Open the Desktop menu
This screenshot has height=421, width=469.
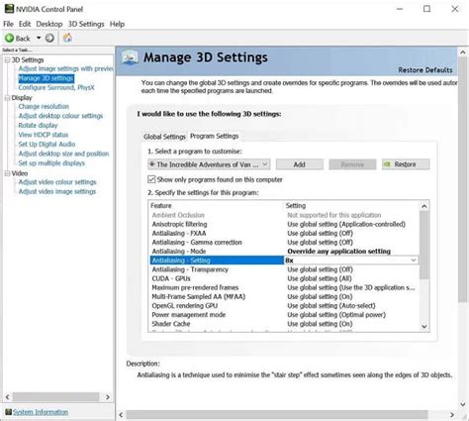tap(49, 24)
